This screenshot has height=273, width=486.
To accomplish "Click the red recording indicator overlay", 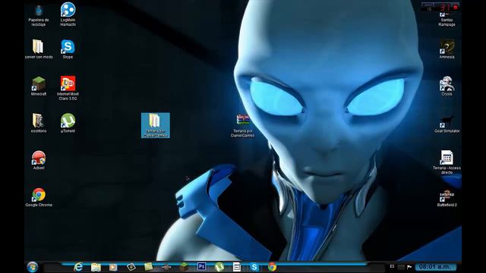I will click(x=456, y=7).
